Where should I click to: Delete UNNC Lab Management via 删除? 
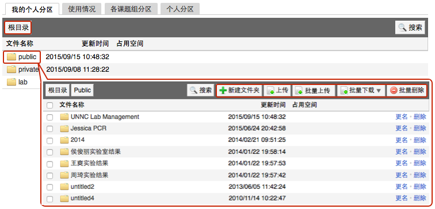[419, 117]
